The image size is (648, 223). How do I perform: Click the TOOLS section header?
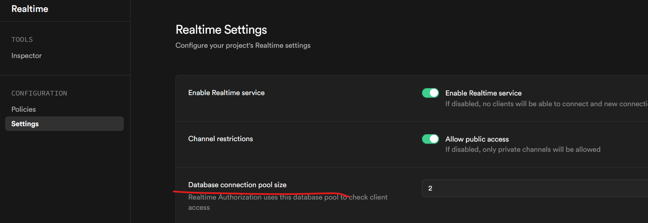(22, 40)
